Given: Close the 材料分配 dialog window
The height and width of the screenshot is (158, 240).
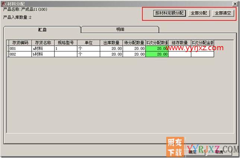Looking at the screenshot, I should click(x=235, y=4).
